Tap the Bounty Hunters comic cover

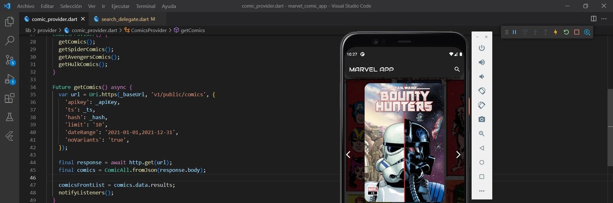404,142
